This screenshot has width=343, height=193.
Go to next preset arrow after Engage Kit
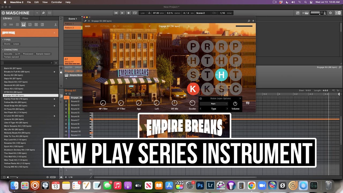[188, 26]
